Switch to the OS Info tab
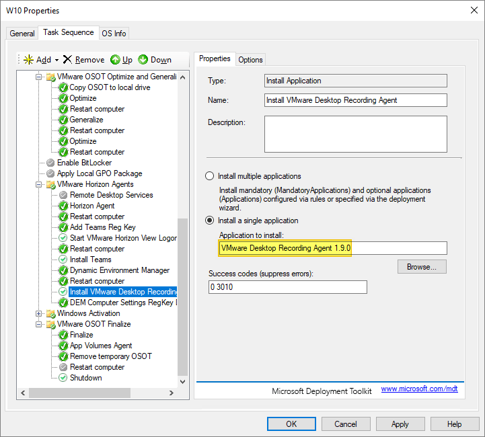Screen dimensions: 485x437 (x=114, y=34)
